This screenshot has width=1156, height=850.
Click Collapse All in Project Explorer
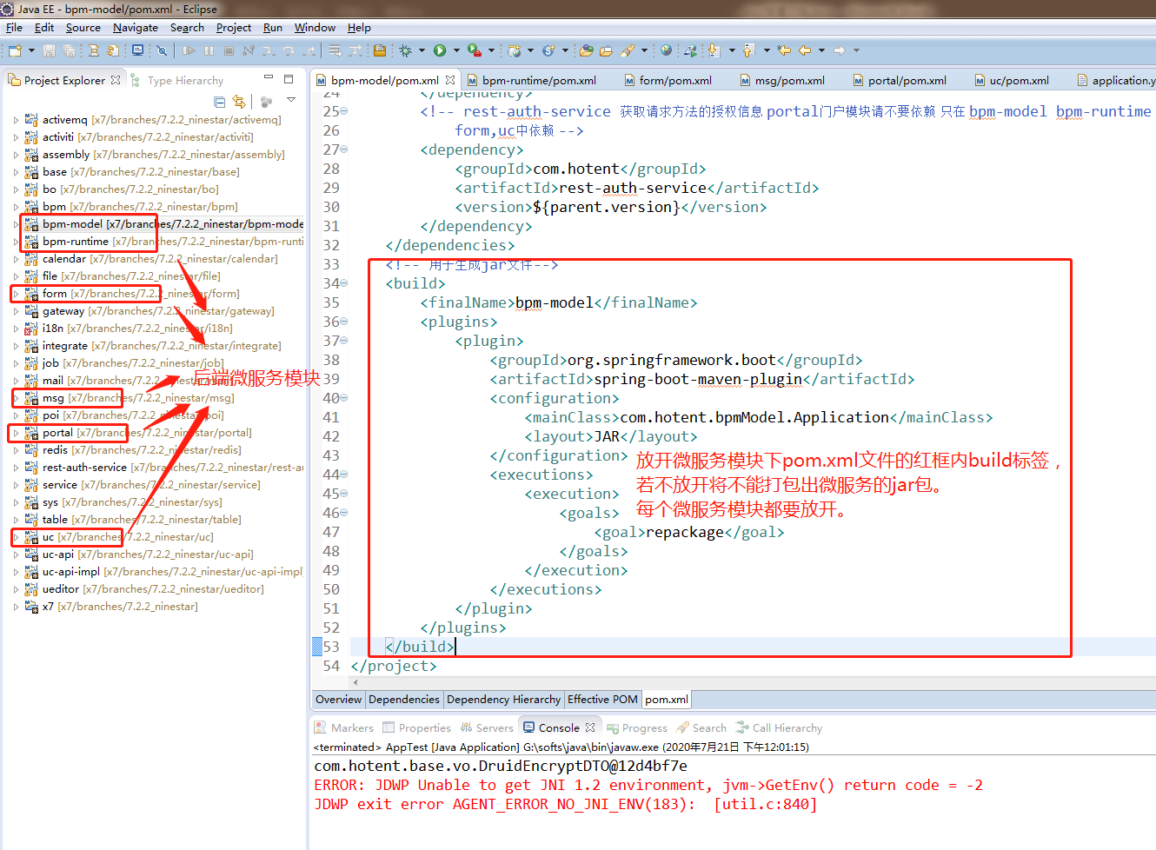click(219, 102)
